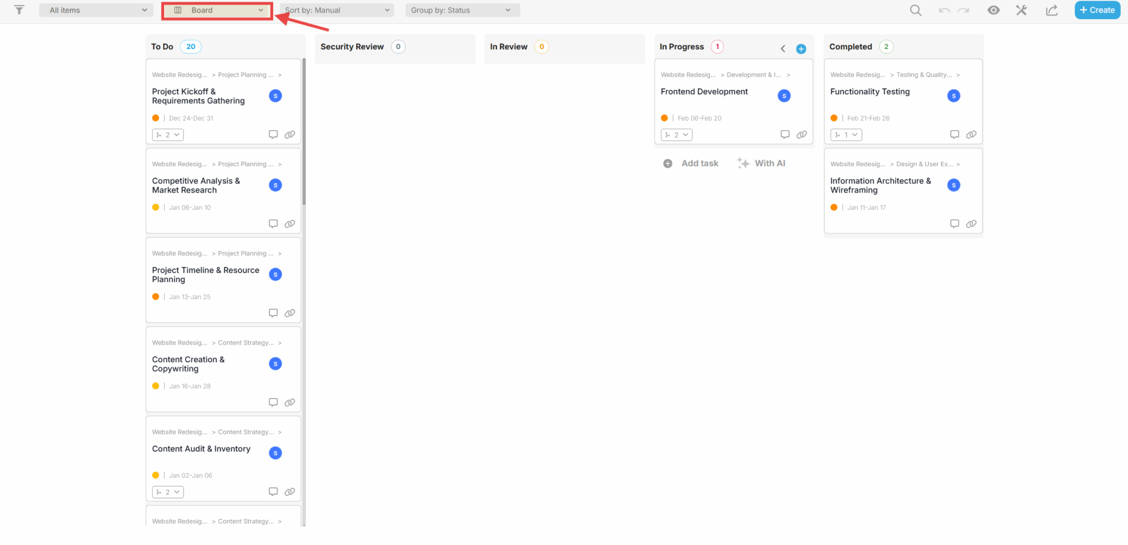Open the tools wrench icon
This screenshot has width=1128, height=545.
coord(1022,10)
